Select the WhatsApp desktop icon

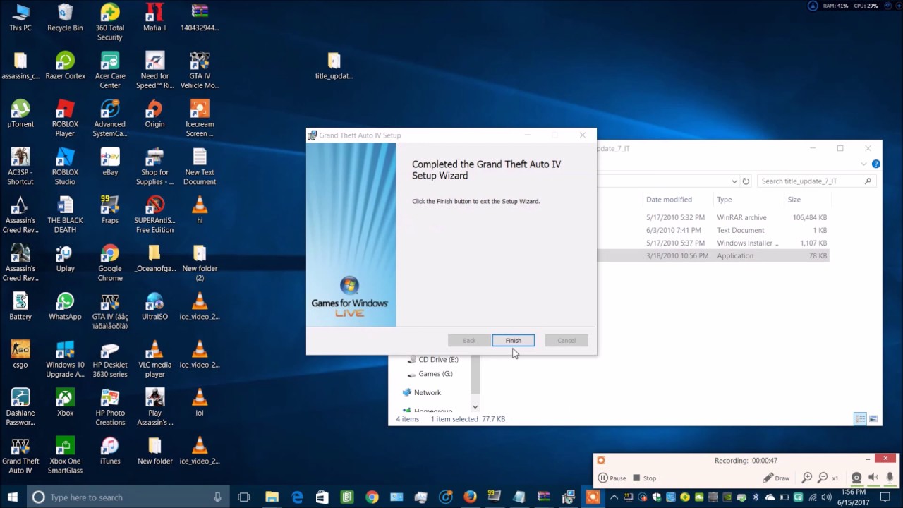click(65, 306)
